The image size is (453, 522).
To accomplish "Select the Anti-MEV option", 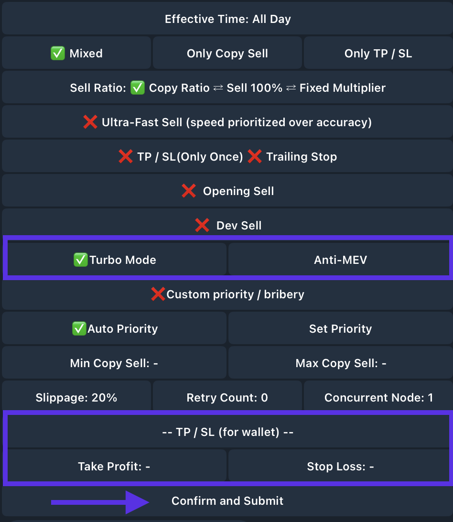I will click(x=340, y=260).
